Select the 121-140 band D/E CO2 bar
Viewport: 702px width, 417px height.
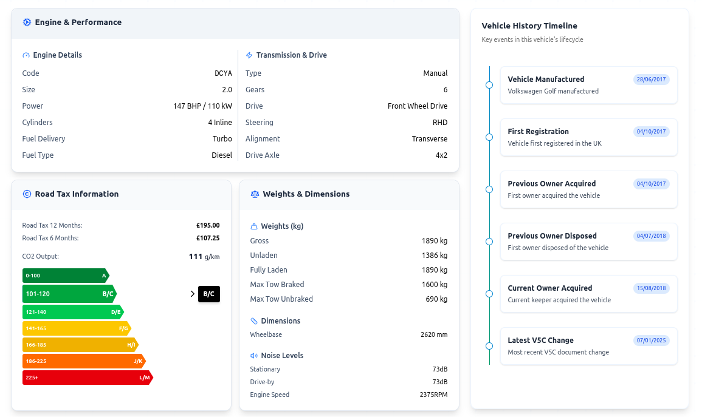pyautogui.click(x=73, y=312)
